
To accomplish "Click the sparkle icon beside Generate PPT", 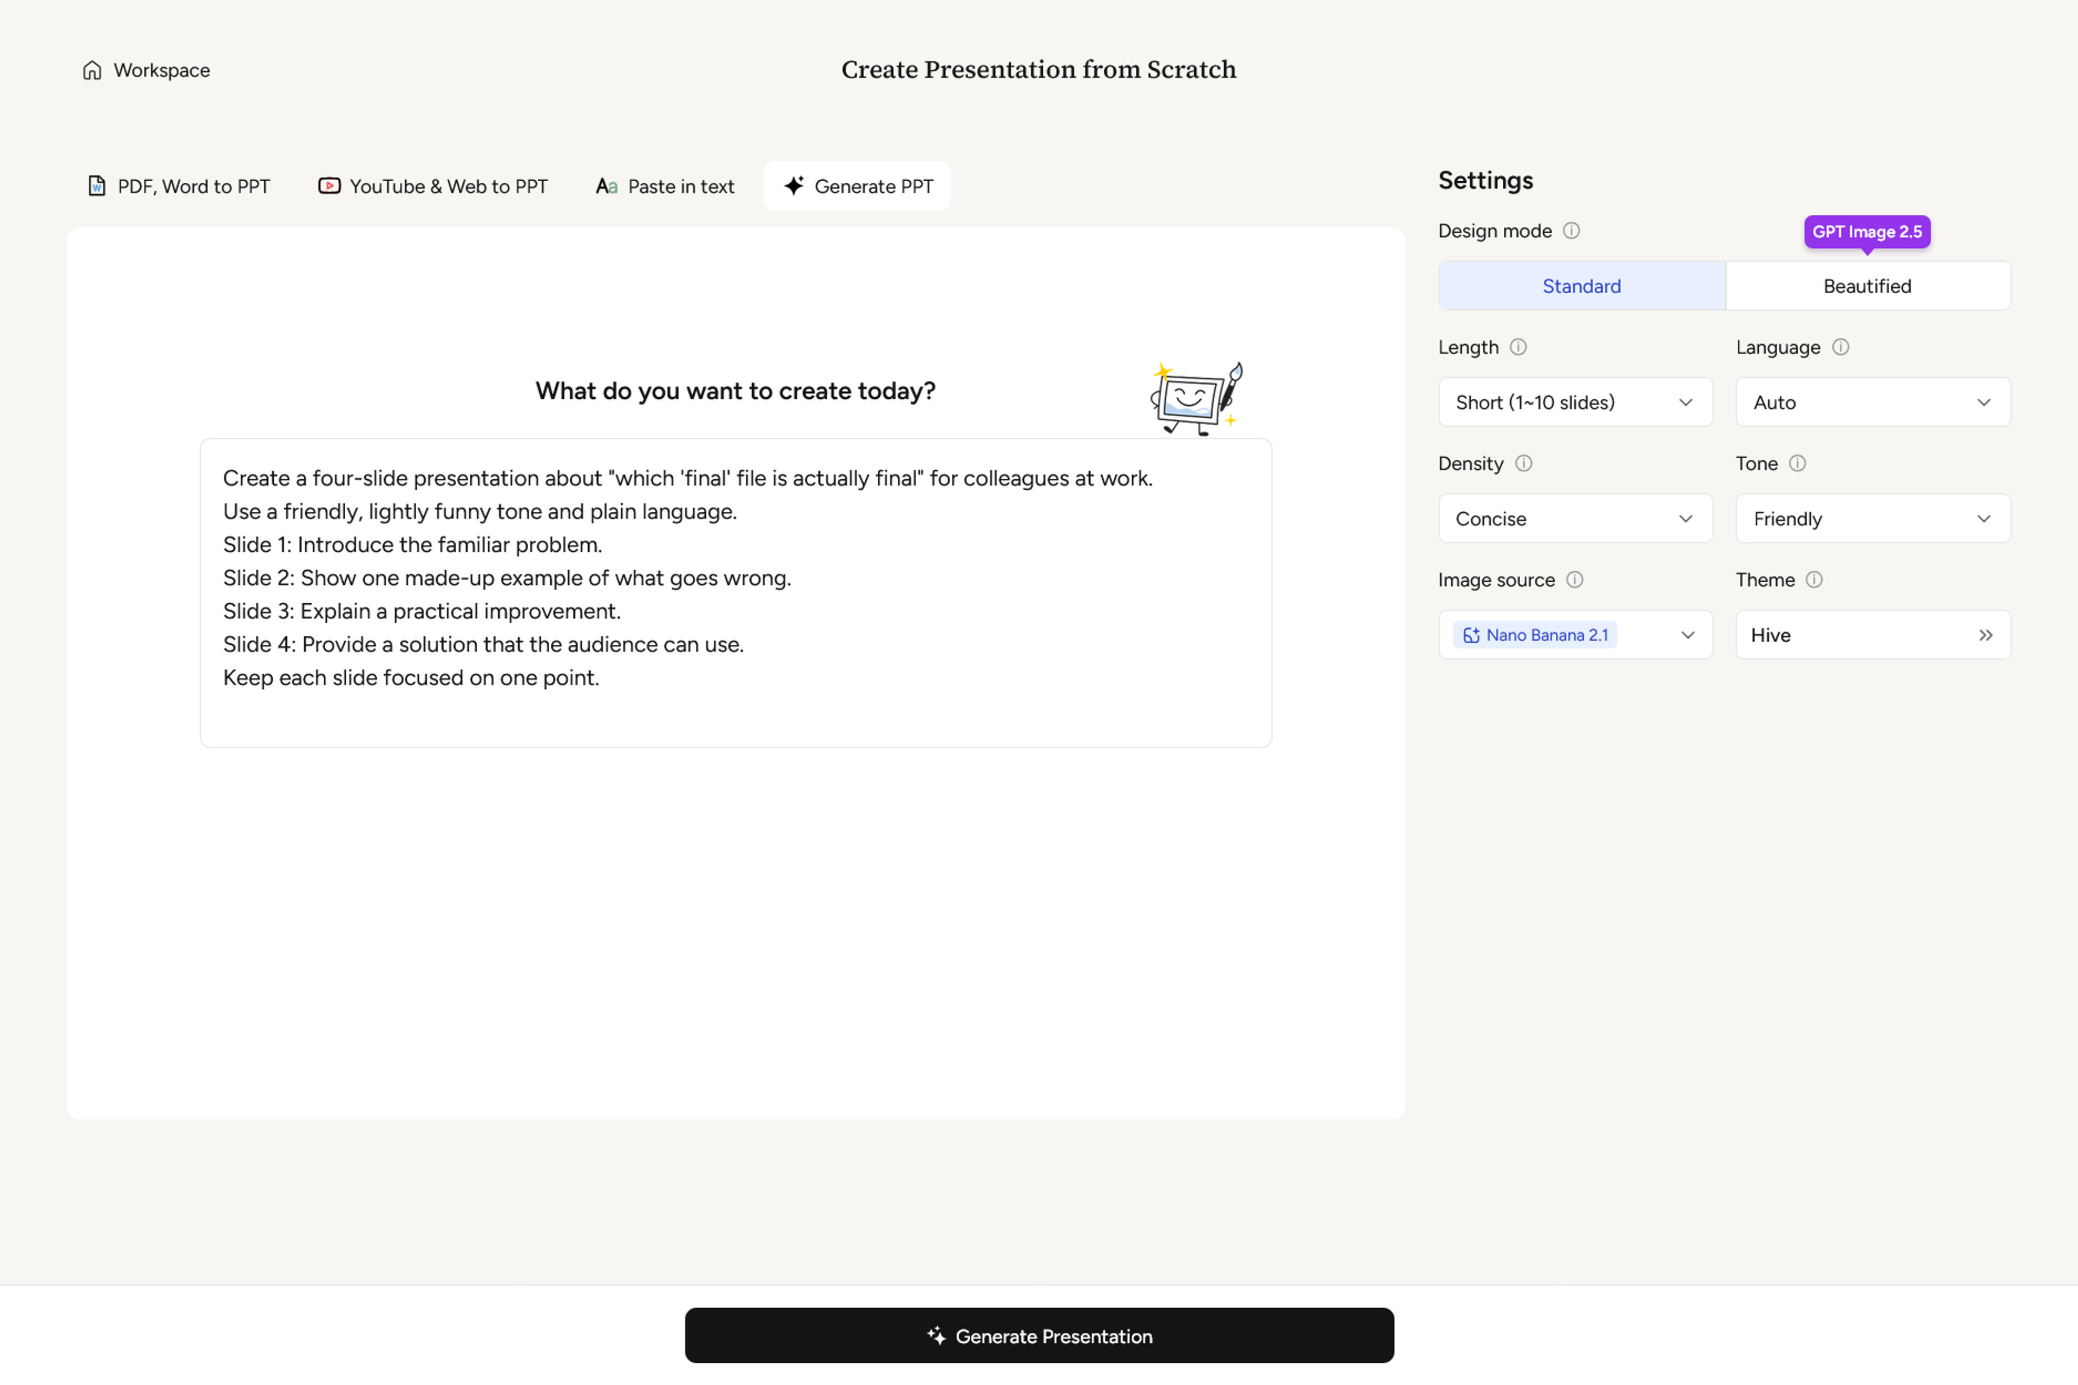I will point(794,186).
